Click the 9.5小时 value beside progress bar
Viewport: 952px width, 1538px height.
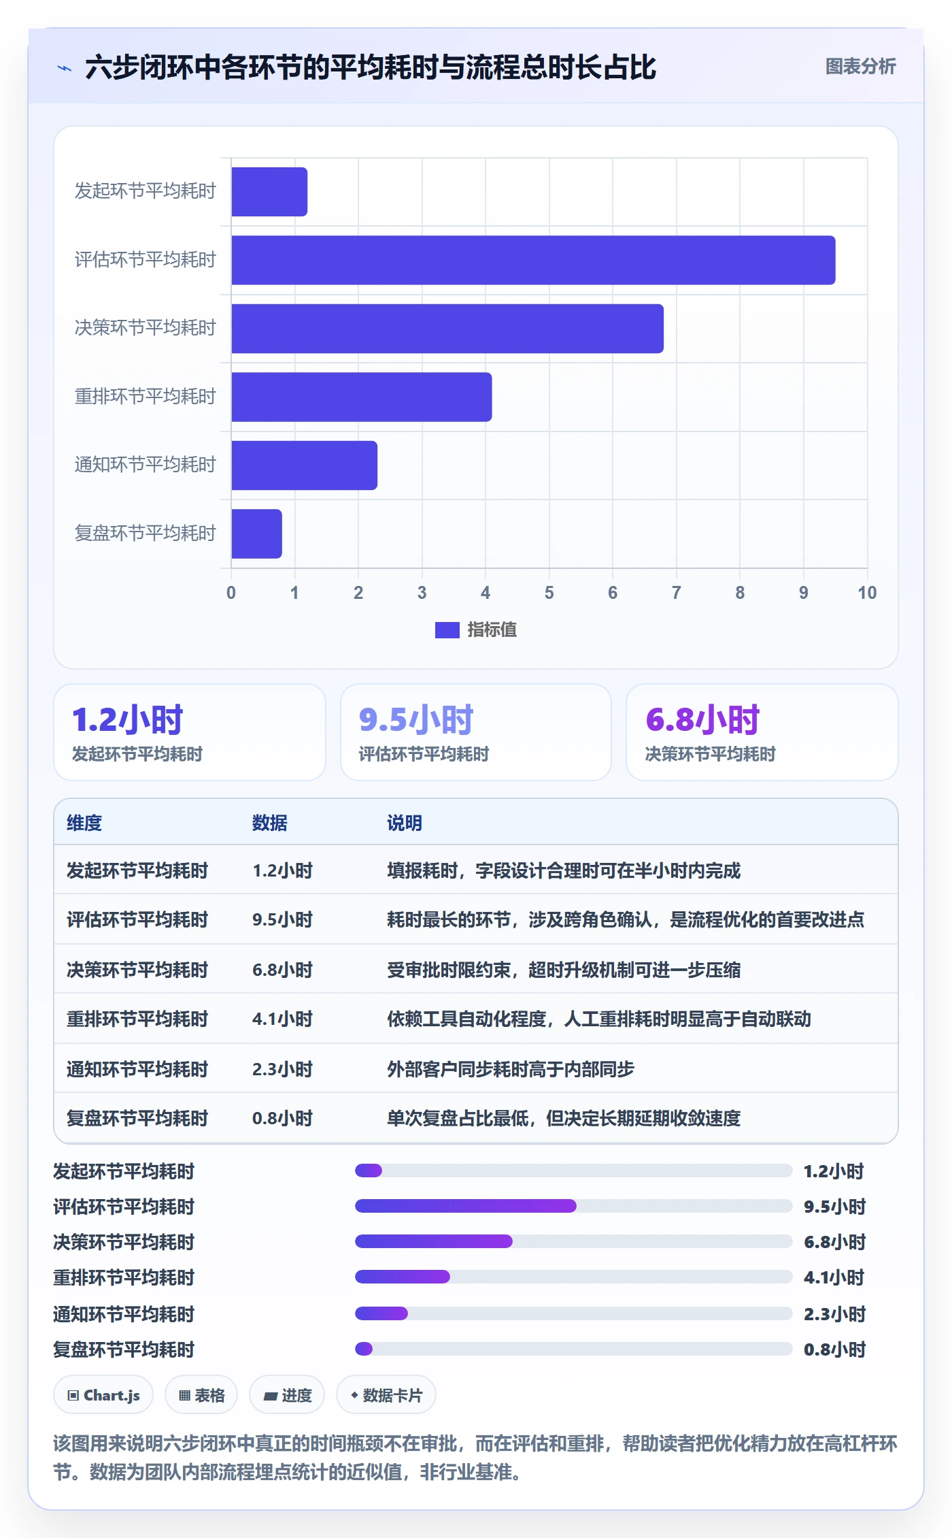(834, 1207)
